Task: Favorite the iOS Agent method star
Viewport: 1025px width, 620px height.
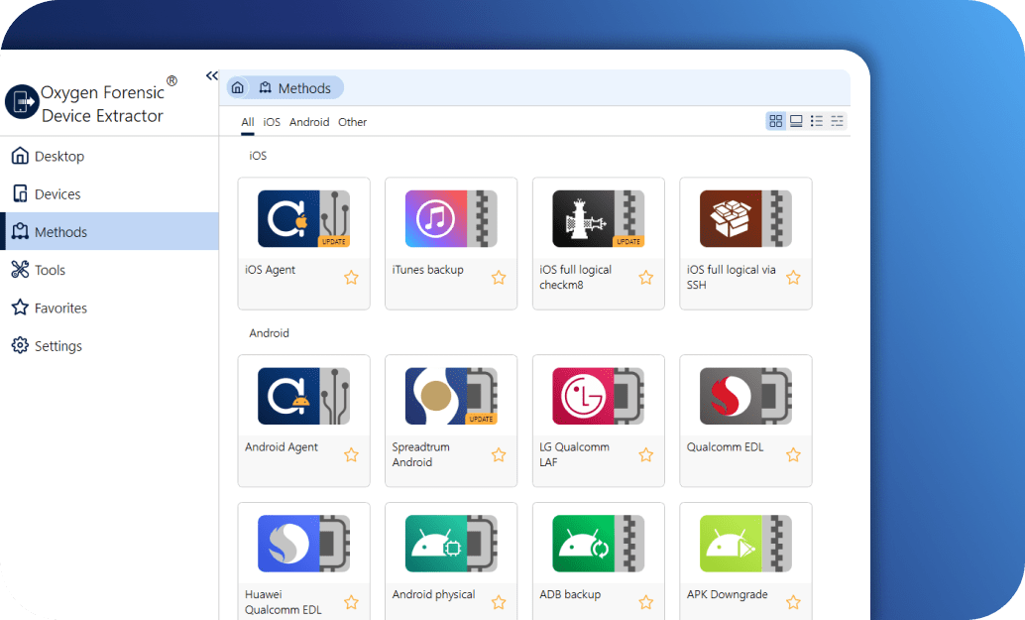Action: point(352,278)
